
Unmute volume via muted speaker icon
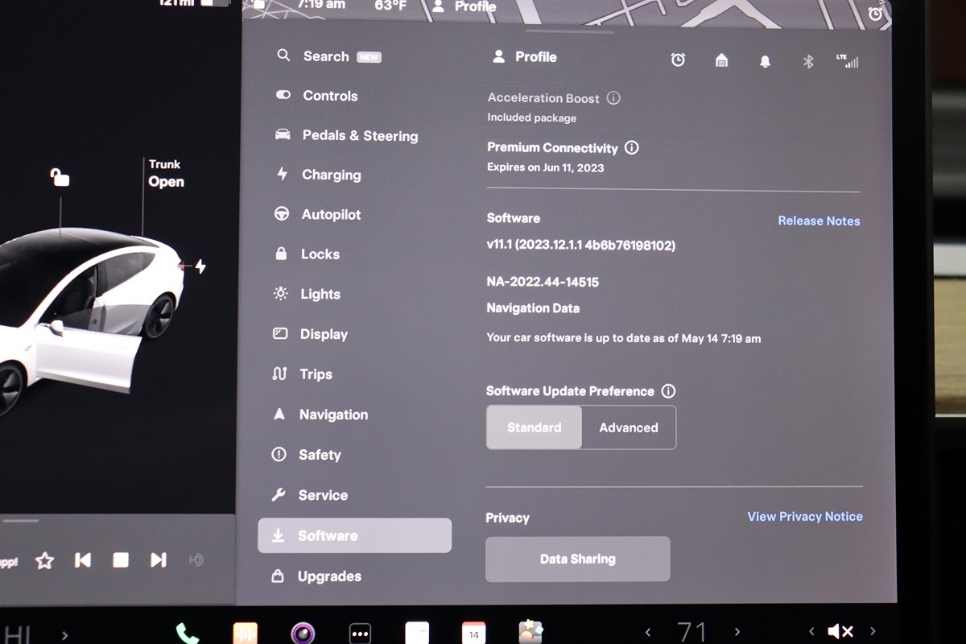coord(840,632)
